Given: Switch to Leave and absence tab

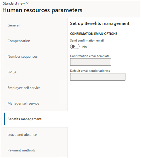Looking at the screenshot, I should coord(35,135).
